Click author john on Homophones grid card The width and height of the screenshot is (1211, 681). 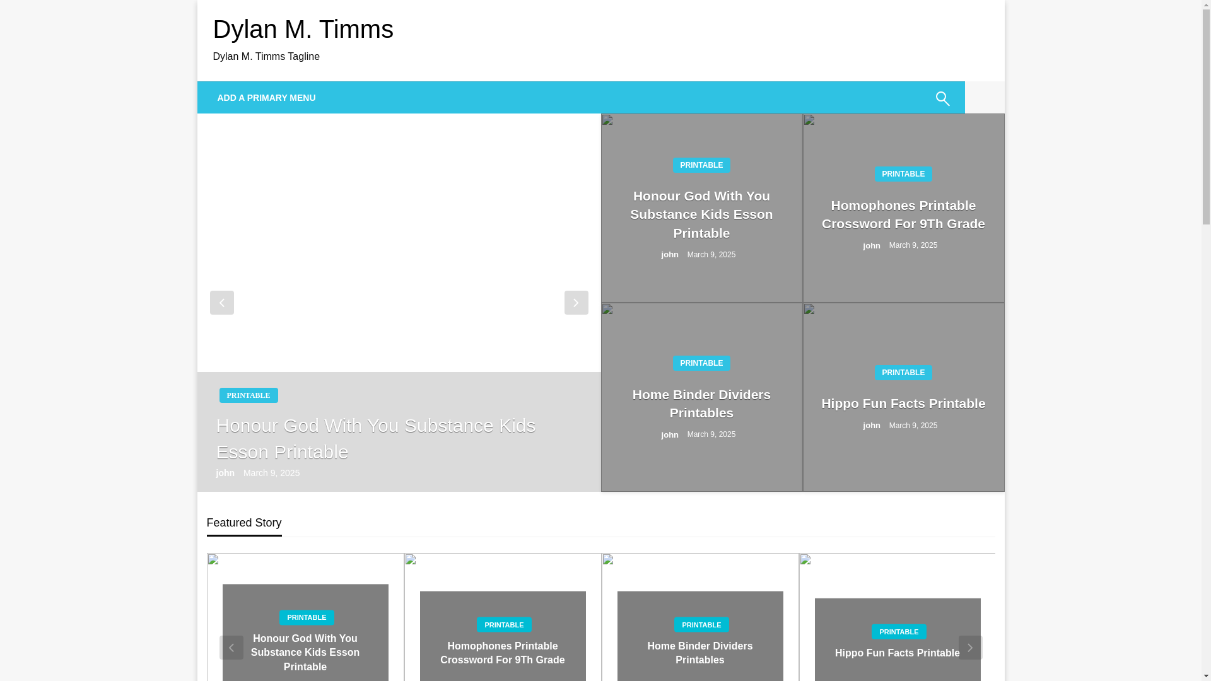872,245
